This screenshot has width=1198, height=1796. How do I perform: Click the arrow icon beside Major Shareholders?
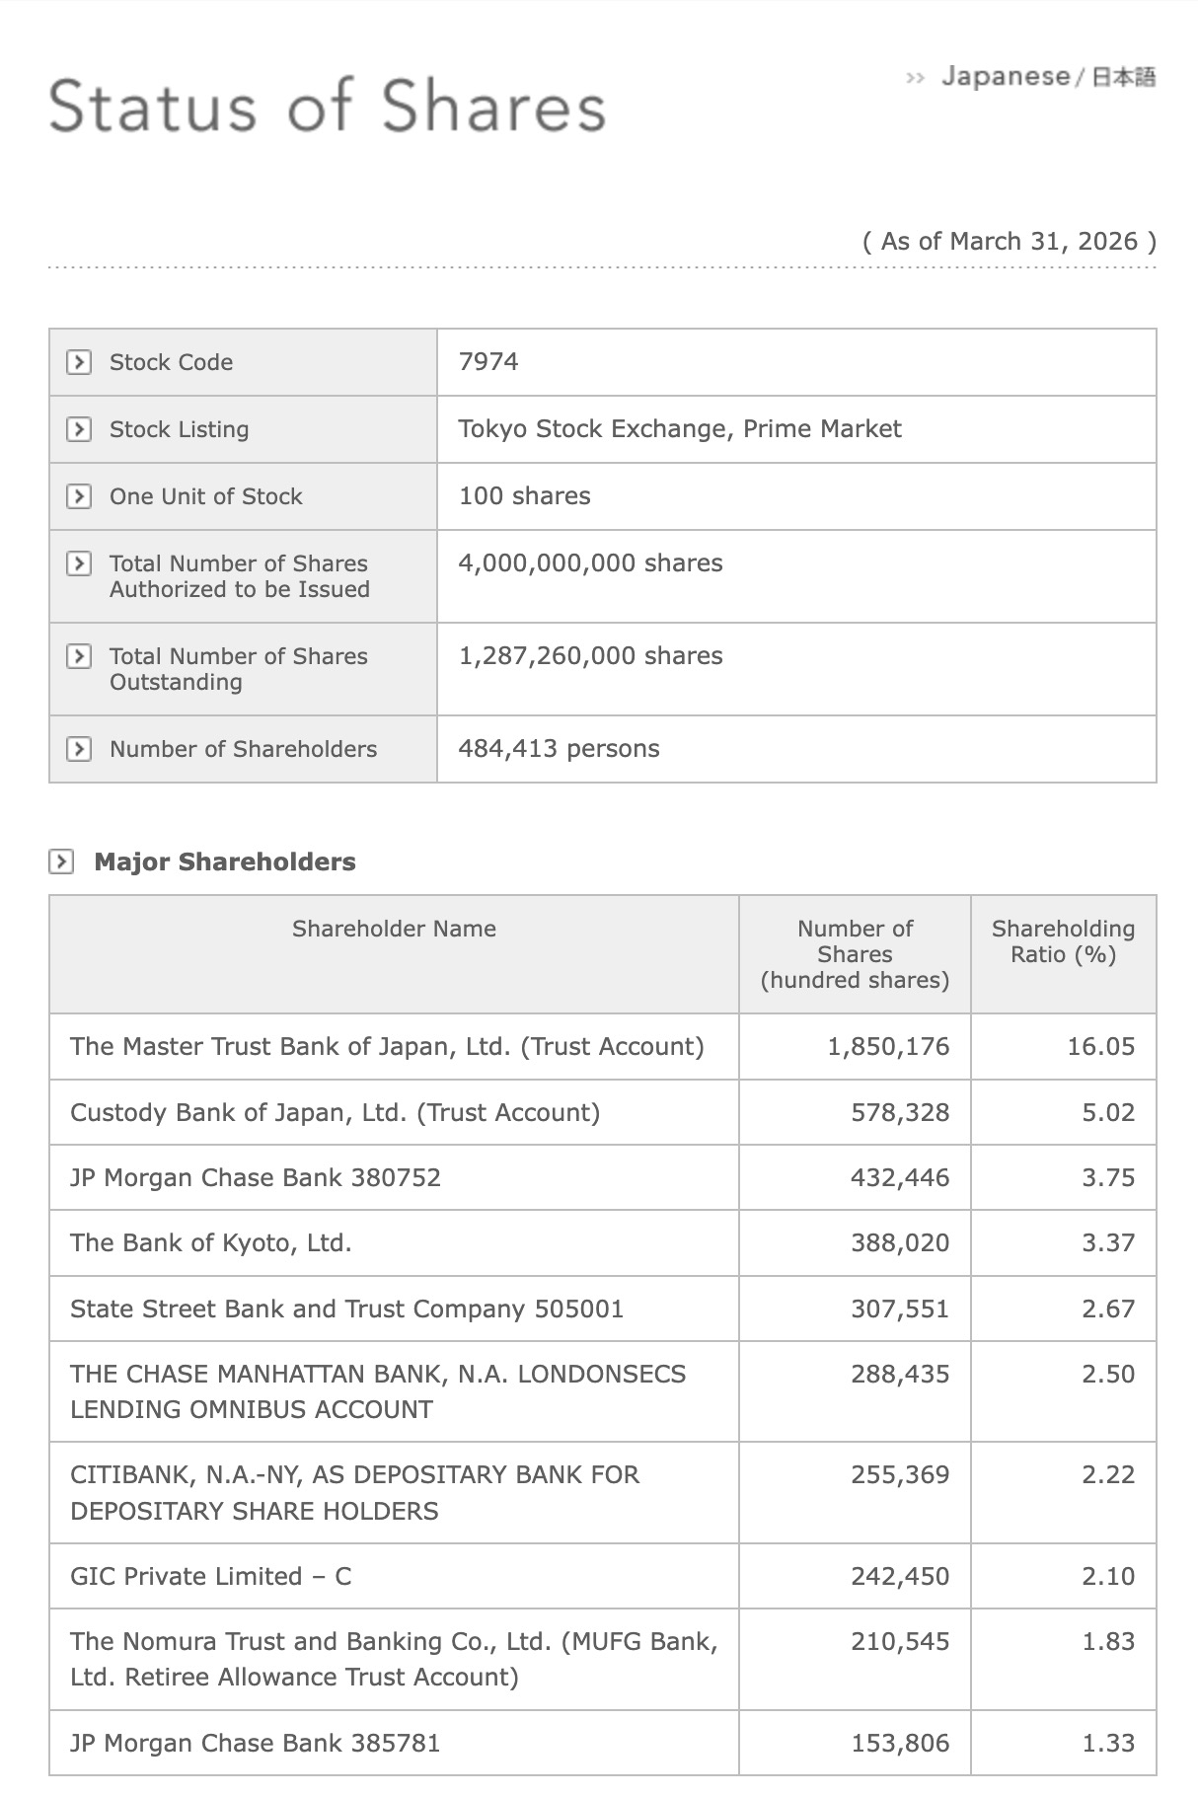(x=61, y=861)
